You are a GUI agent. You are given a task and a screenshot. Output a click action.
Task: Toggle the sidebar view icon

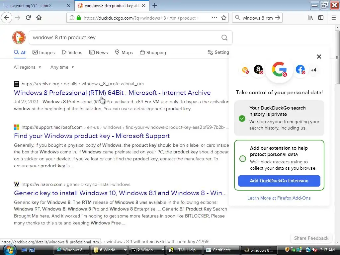(x=321, y=18)
